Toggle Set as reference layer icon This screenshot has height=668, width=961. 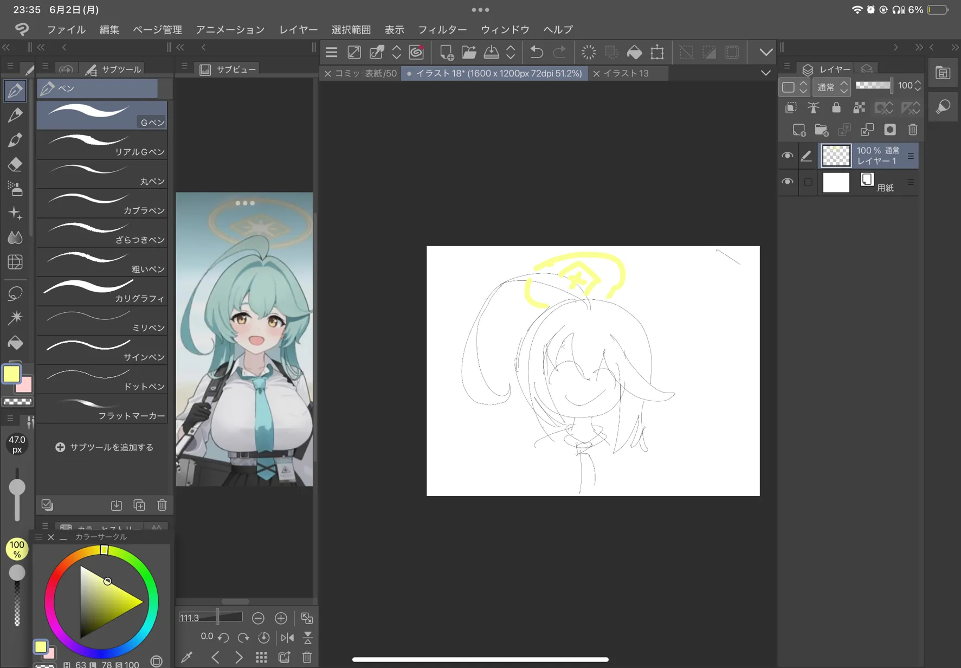[x=814, y=107]
